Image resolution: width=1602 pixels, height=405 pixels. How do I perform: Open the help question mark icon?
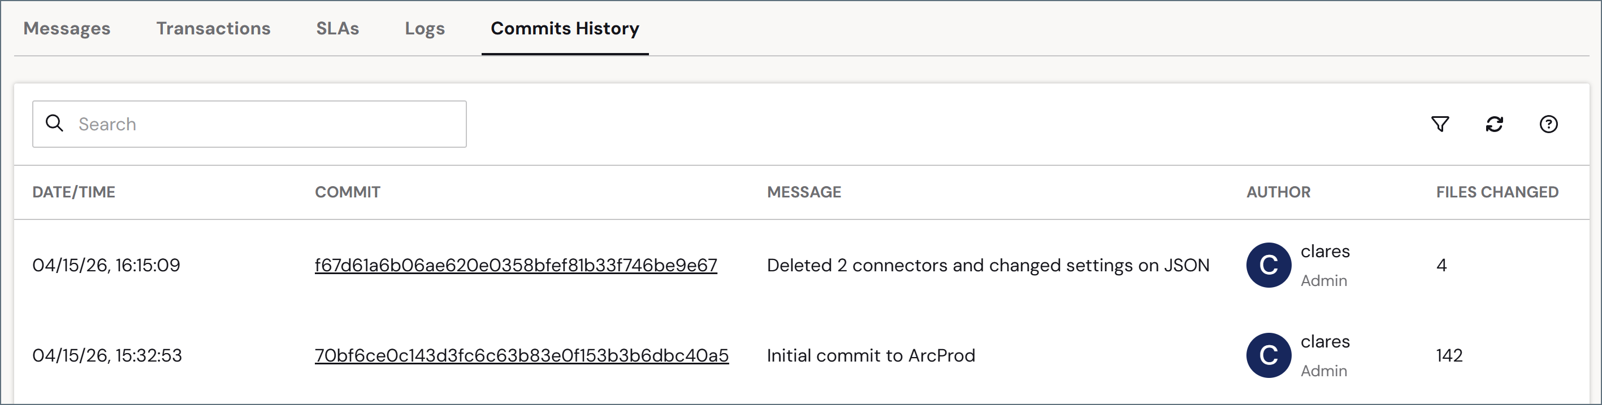[x=1548, y=124]
